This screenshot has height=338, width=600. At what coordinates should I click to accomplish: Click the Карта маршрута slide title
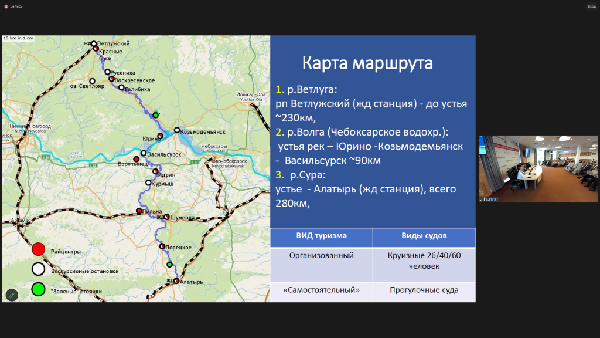[x=367, y=63]
